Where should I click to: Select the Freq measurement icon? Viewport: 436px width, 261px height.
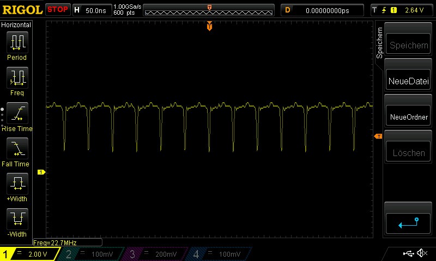click(17, 77)
